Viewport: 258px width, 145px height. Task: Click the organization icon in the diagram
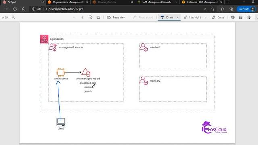pos(44,39)
